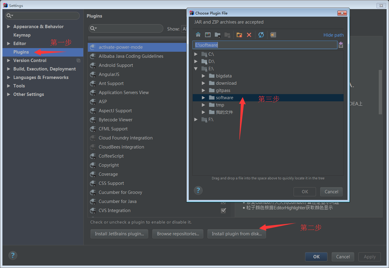Click the C:\ drive icon

pyautogui.click(x=204, y=54)
